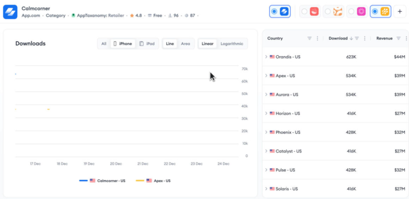Viewport: 409px width, 199px height.
Task: Open the Country column three-dot menu
Action: coord(318,39)
